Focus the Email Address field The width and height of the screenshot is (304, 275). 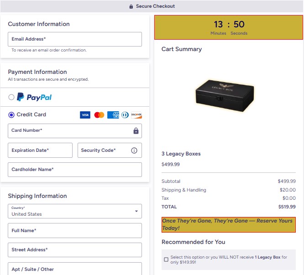[x=75, y=39]
